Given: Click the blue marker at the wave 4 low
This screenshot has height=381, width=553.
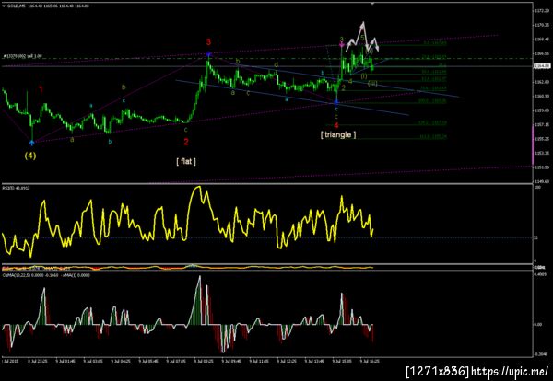Looking at the screenshot, I should pyautogui.click(x=336, y=102).
